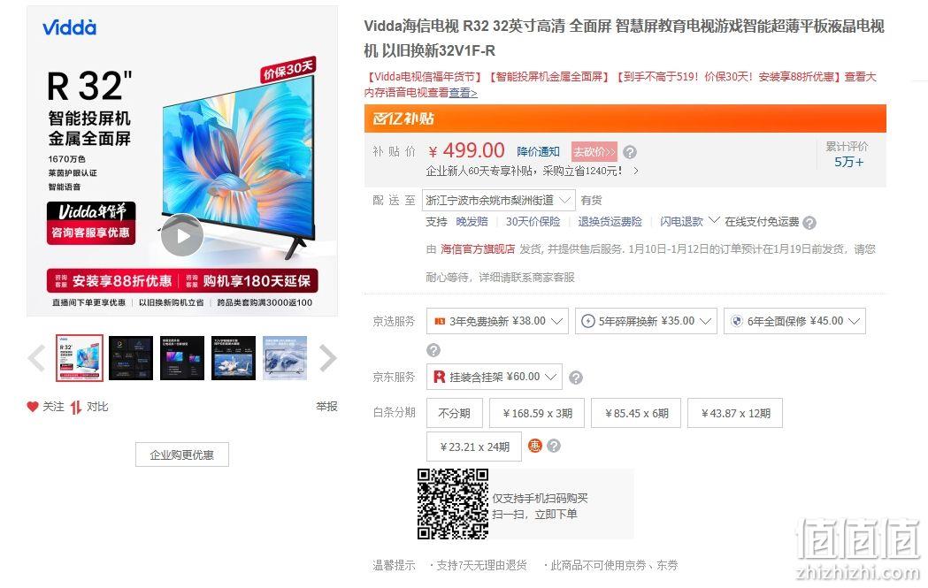928x588 pixels.
Task: Click help icon next to 在线支付免运费
Action: point(809,223)
